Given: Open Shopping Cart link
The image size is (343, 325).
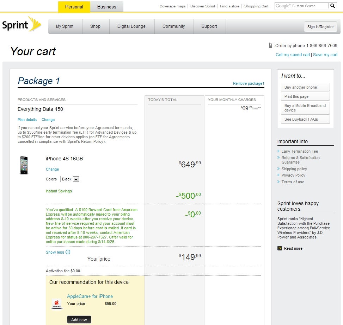Looking at the screenshot, I should coord(256,6).
